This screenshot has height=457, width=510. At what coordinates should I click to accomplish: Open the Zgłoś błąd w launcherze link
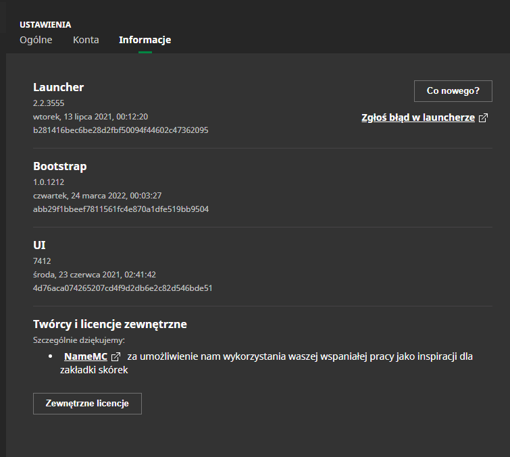point(418,117)
